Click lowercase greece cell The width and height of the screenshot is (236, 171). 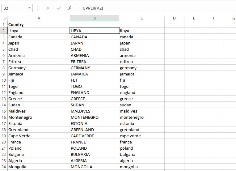(x=142, y=99)
